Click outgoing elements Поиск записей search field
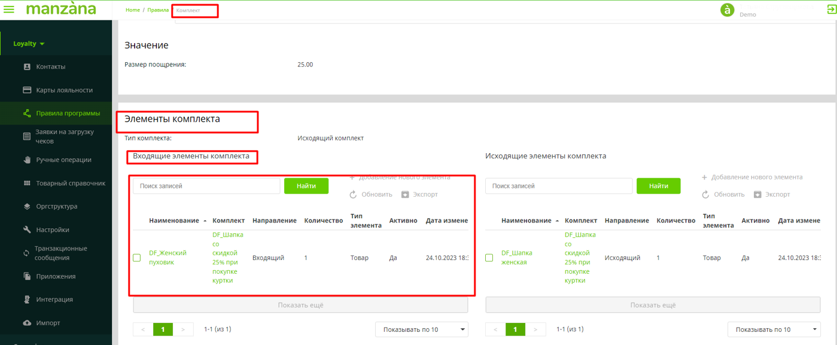The image size is (837, 345). coord(558,186)
